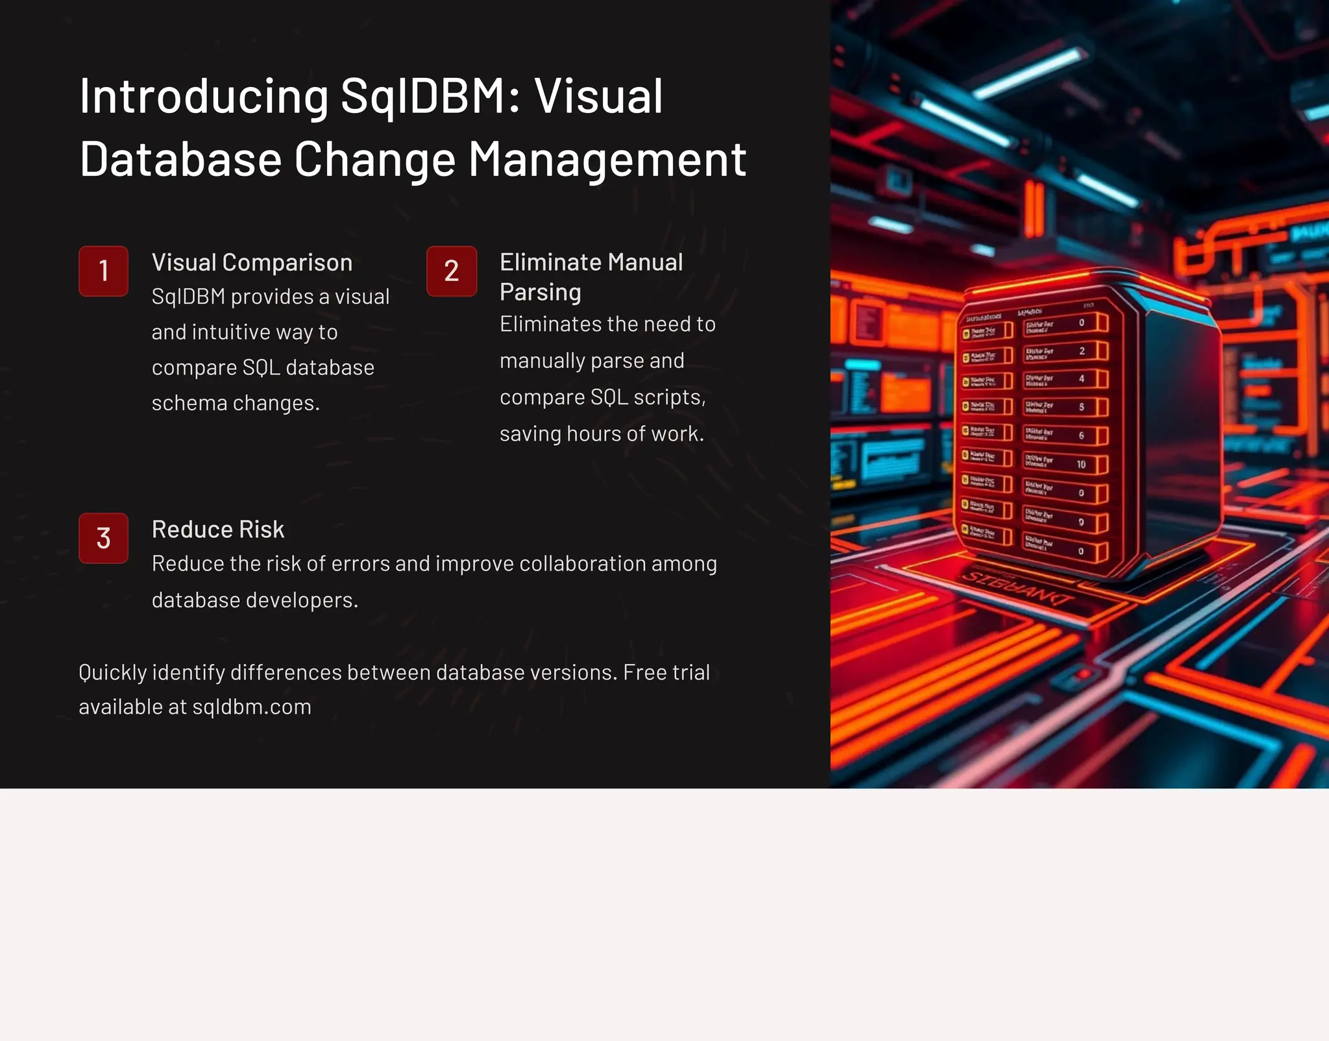1329x1041 pixels.
Task: Click the glowing server illustration image
Action: coord(1080,394)
